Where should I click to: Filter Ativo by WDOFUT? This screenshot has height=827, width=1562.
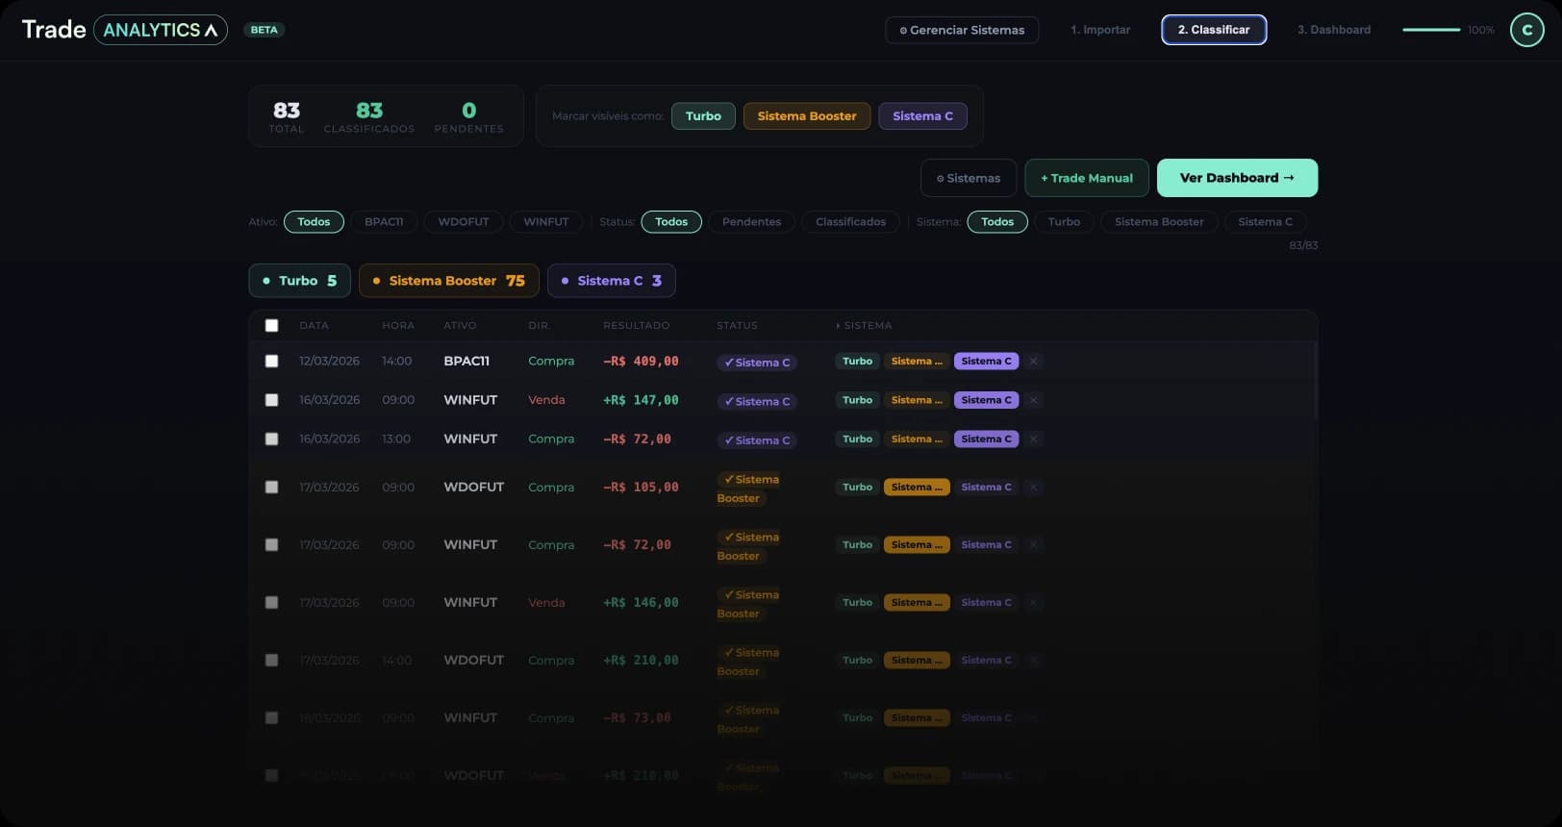(x=464, y=222)
